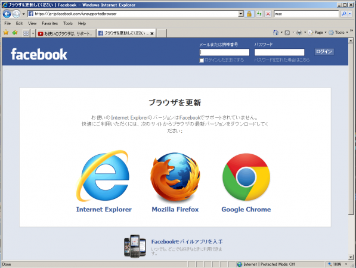Click the zoom level 100% button
356x268 pixels.
(x=335, y=264)
